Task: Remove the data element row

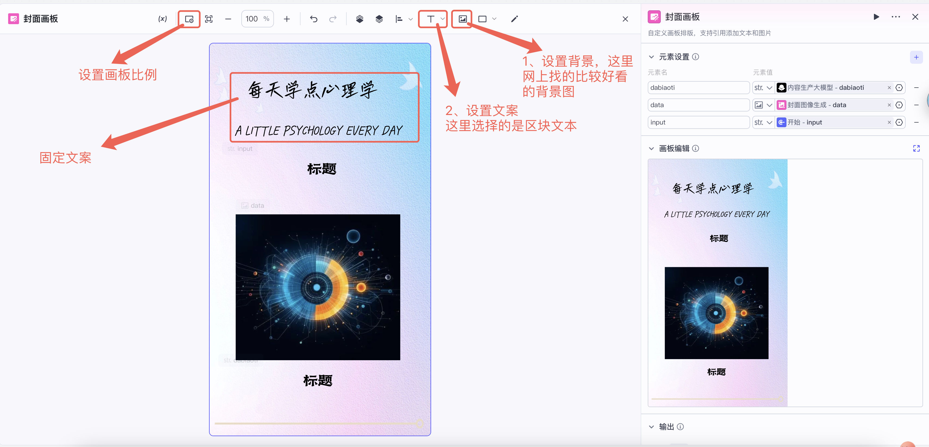Action: 916,105
